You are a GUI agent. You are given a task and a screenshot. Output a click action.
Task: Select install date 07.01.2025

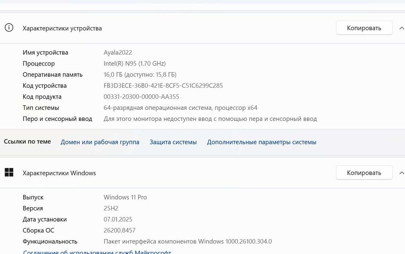pyautogui.click(x=118, y=220)
